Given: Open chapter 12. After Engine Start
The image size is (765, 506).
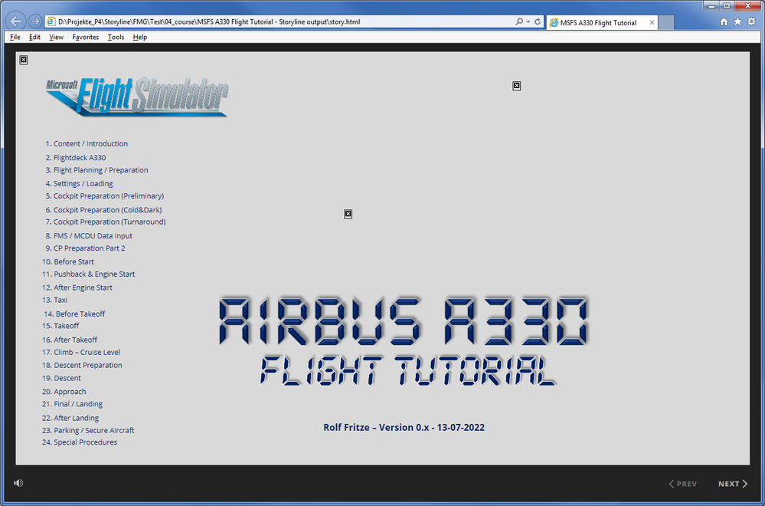Looking at the screenshot, I should [x=77, y=287].
